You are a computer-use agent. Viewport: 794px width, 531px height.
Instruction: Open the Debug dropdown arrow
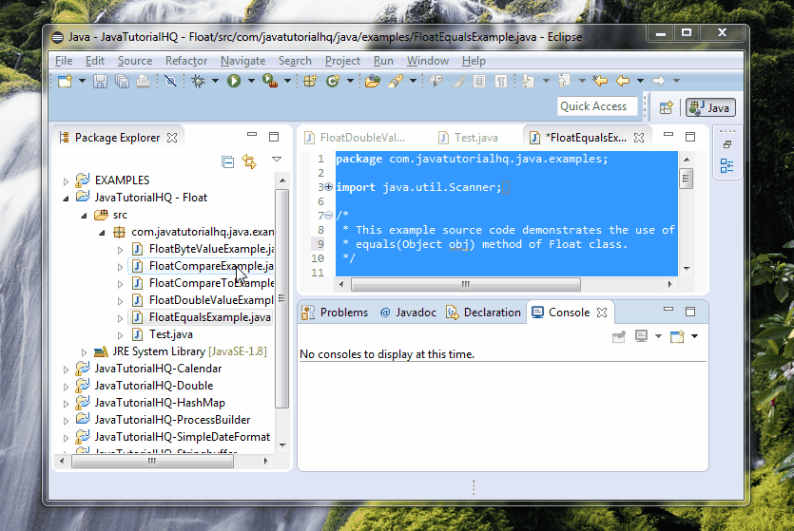[215, 81]
